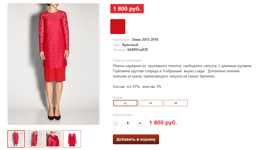Image resolution: width=264 pixels, height=150 pixels.
Task: Select the red color swatch
Action: 118,27
